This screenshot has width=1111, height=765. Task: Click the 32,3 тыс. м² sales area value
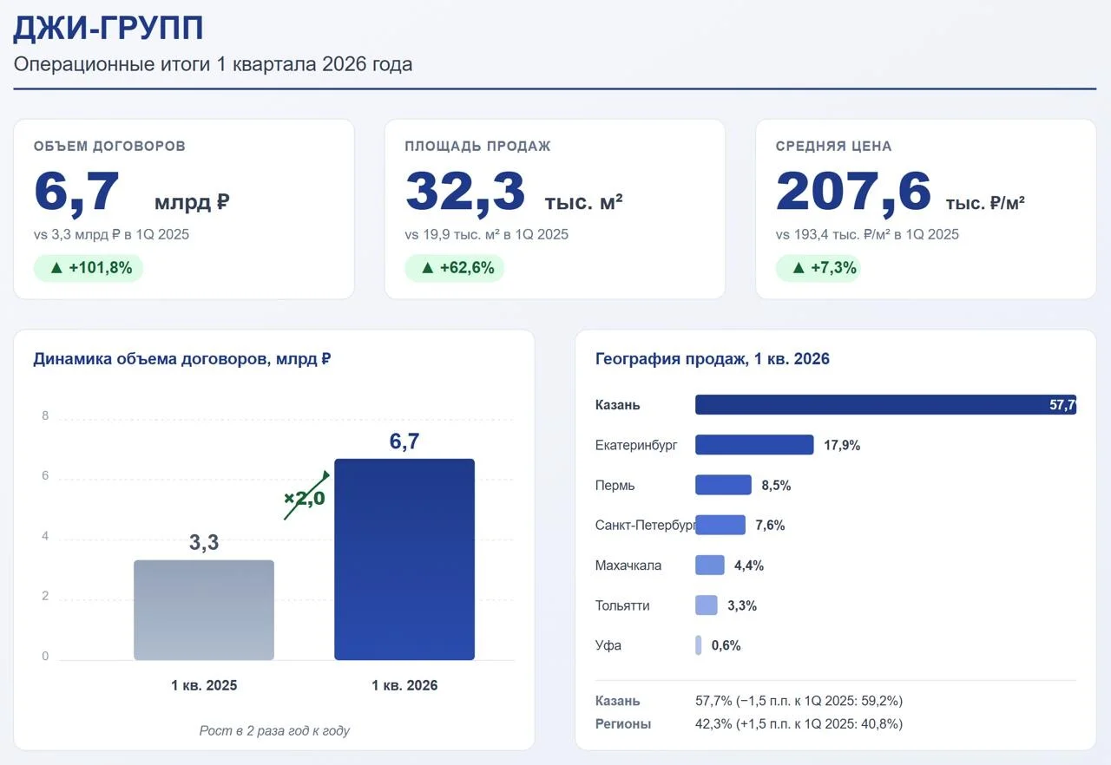tap(514, 193)
